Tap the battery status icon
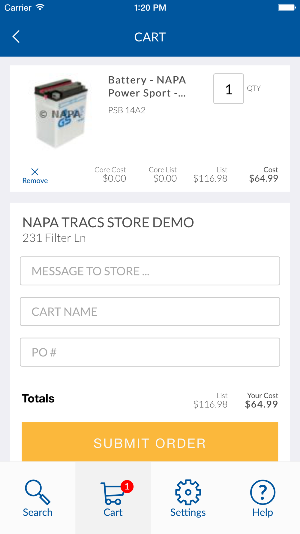The width and height of the screenshot is (300, 534). tap(287, 8)
